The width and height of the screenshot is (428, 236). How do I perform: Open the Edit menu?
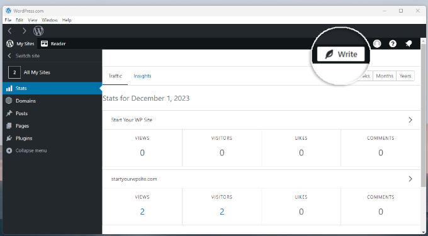coord(20,20)
